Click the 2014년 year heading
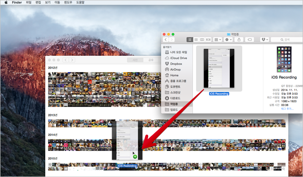This screenshot has width=303, height=177. click(x=53, y=135)
